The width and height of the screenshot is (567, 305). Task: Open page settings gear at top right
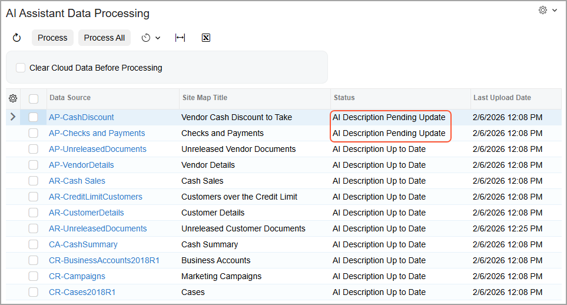pos(542,10)
